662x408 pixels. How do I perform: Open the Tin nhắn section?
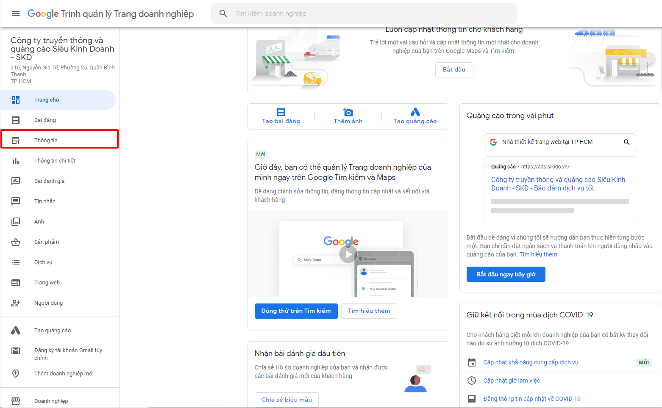pyautogui.click(x=58, y=201)
